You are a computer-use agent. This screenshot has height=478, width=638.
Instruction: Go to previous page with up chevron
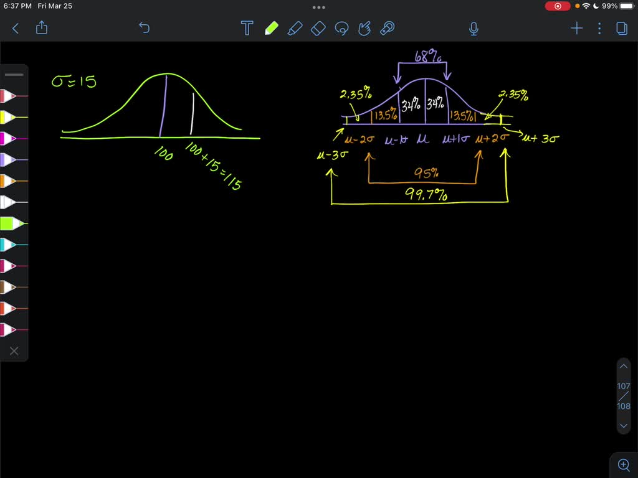(624, 366)
